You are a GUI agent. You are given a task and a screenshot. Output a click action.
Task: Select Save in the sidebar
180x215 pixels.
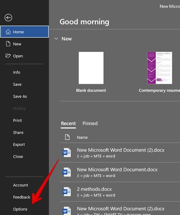coord(17,84)
